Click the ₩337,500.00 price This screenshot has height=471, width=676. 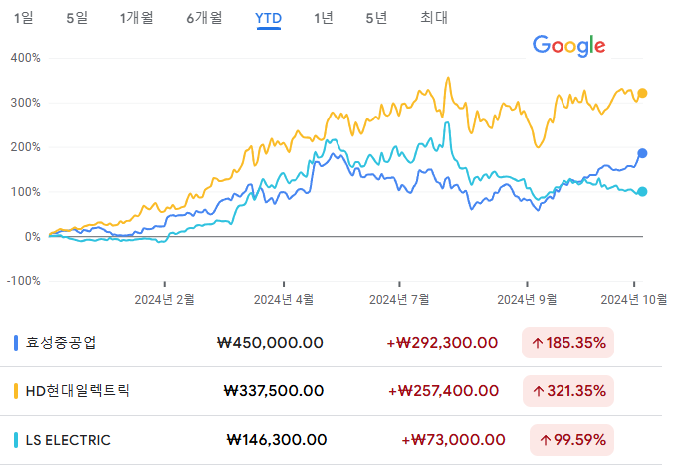pyautogui.click(x=274, y=391)
